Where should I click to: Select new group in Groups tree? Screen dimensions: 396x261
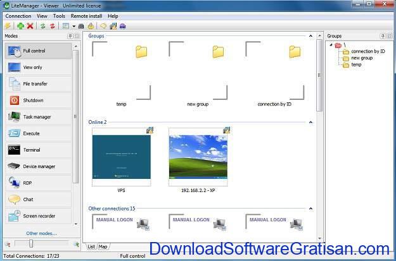pos(362,58)
